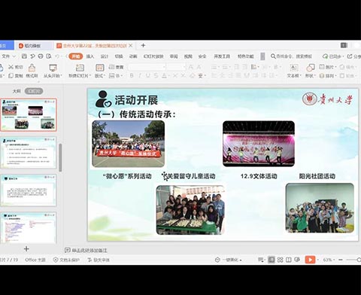Toggle the reading view button in status bar

point(289,260)
